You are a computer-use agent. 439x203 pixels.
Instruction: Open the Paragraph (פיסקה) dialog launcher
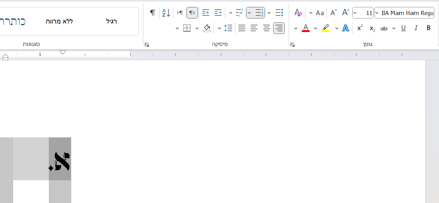(x=147, y=45)
